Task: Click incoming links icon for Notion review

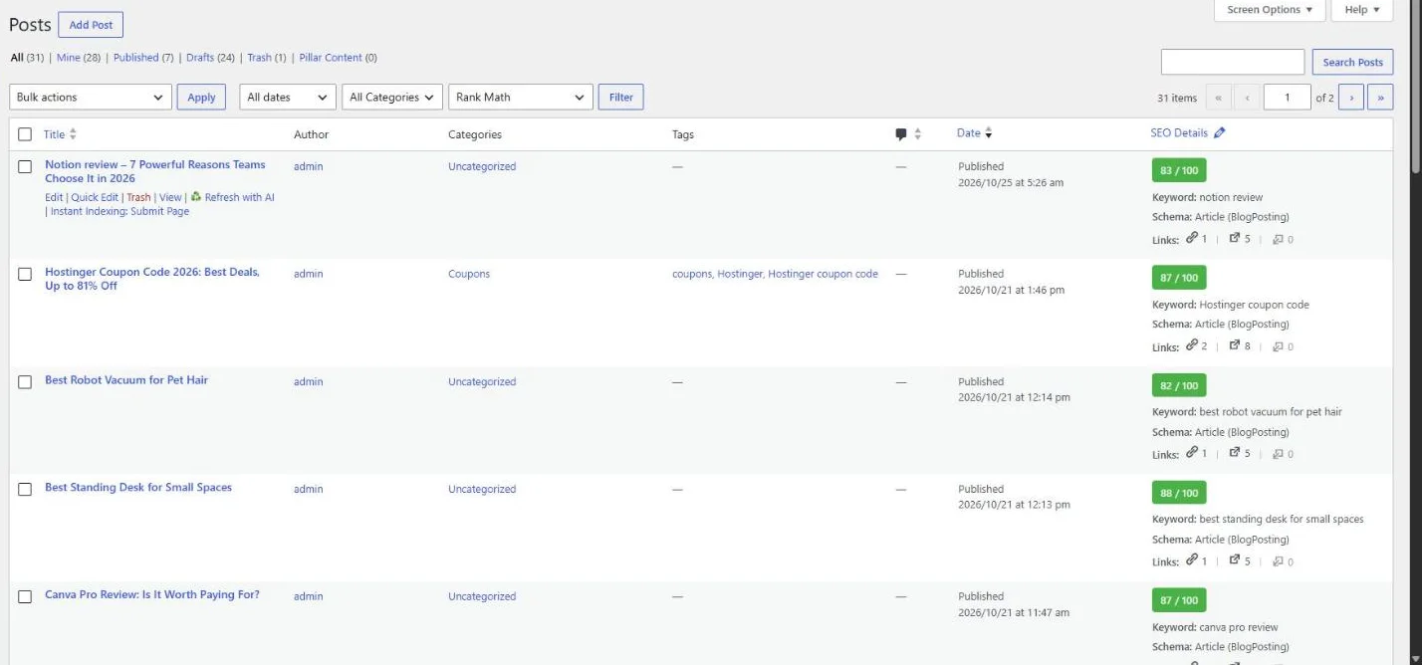Action: click(x=1278, y=239)
